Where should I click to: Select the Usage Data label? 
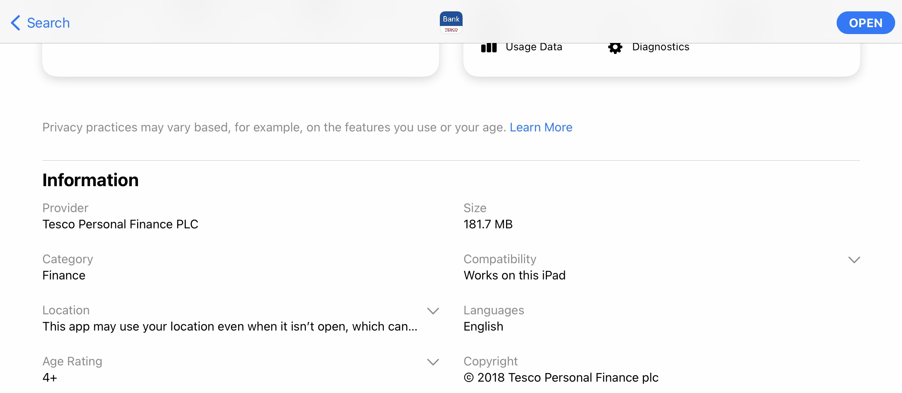(534, 47)
